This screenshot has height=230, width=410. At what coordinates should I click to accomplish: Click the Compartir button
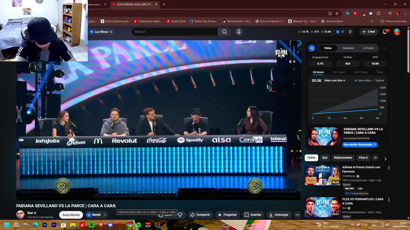tap(200, 215)
